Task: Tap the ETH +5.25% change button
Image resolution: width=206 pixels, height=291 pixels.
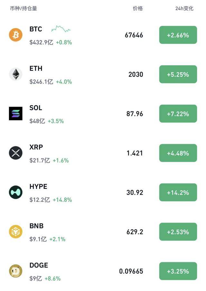Action: pyautogui.click(x=178, y=74)
